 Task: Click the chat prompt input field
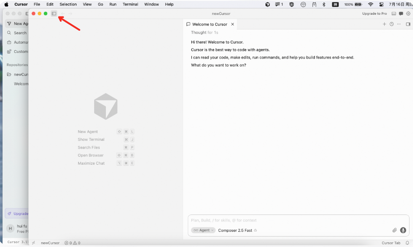(x=298, y=220)
